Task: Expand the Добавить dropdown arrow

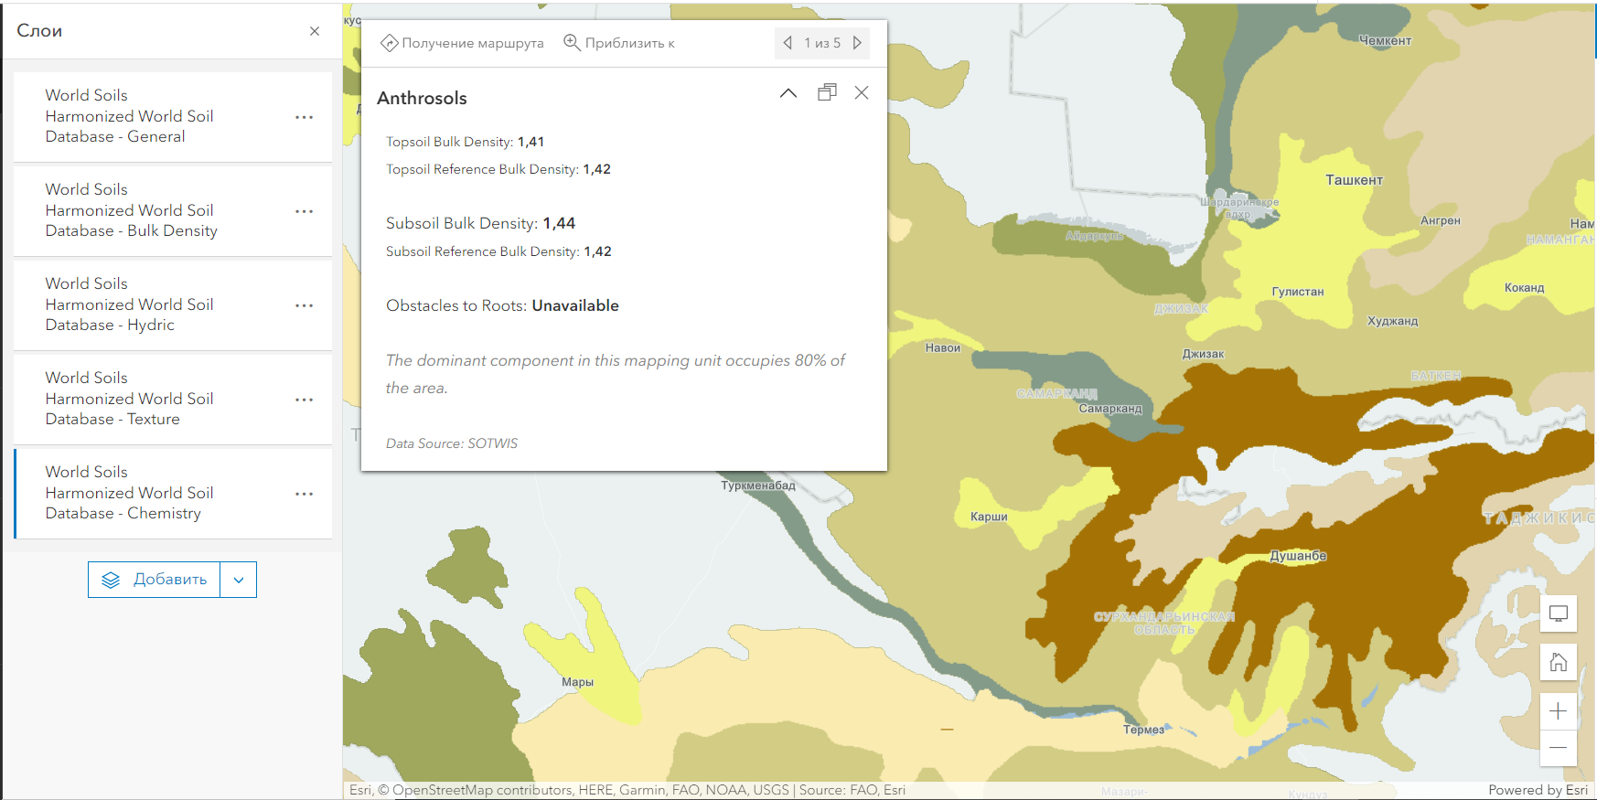Action: point(239,580)
